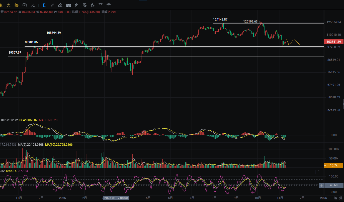This screenshot has height=202, width=344.
Task: Toggle the 大 indicator in top toolbar
Action: click(x=9, y=5)
